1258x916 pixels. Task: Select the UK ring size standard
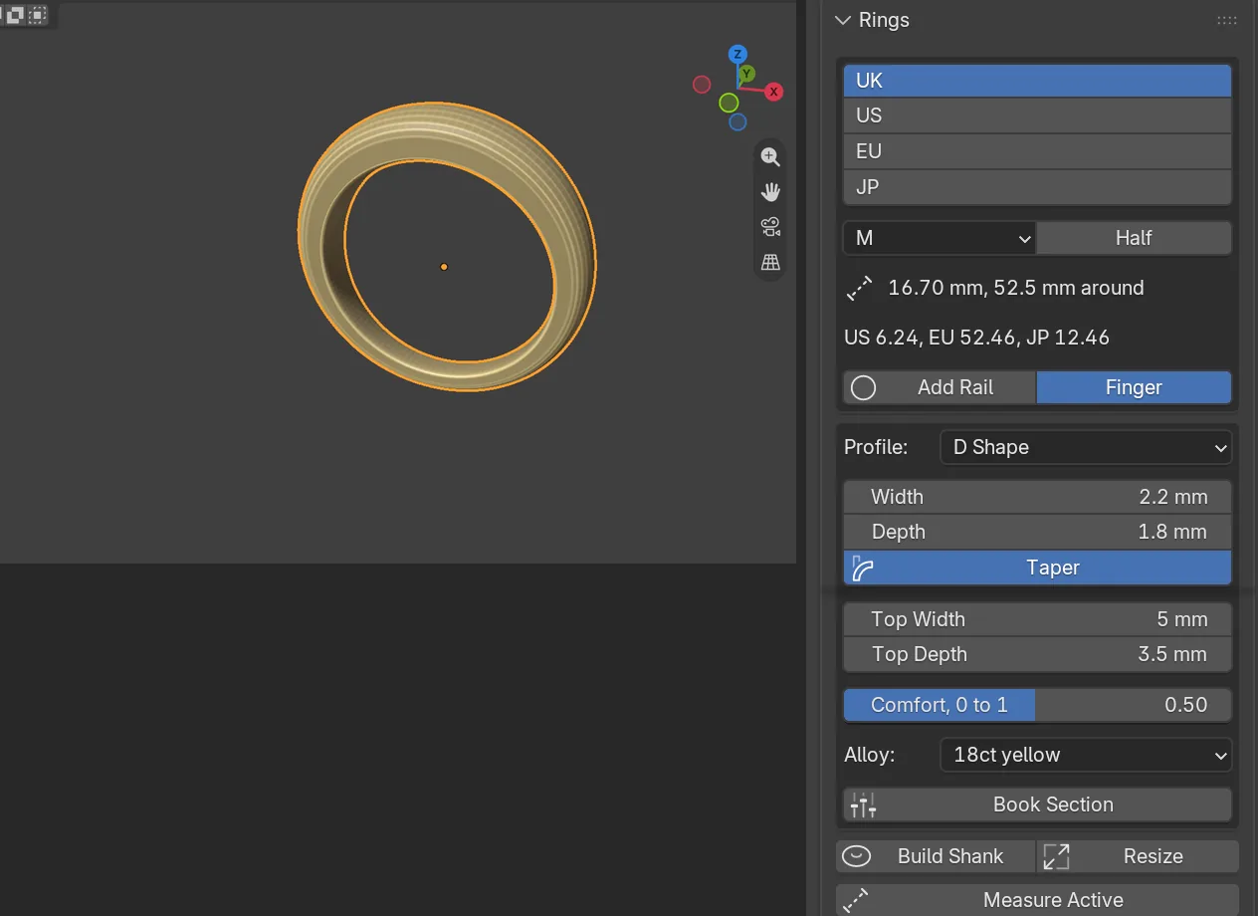pos(1037,81)
